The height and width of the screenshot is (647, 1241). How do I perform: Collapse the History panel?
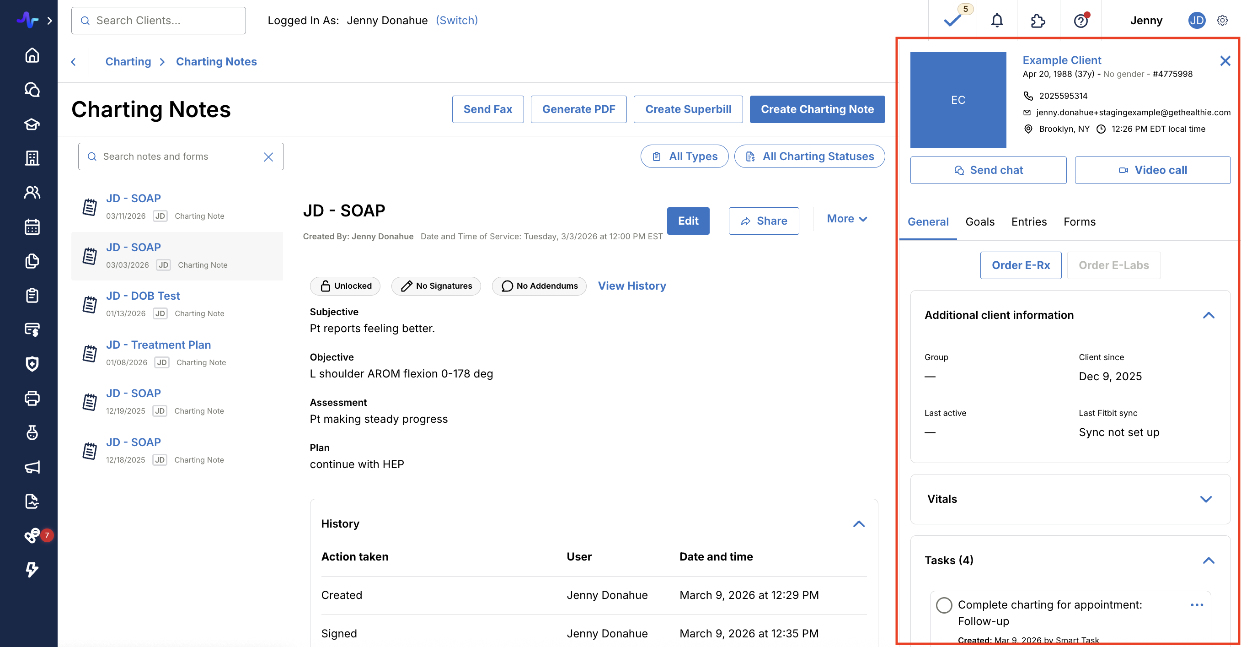[x=858, y=524]
